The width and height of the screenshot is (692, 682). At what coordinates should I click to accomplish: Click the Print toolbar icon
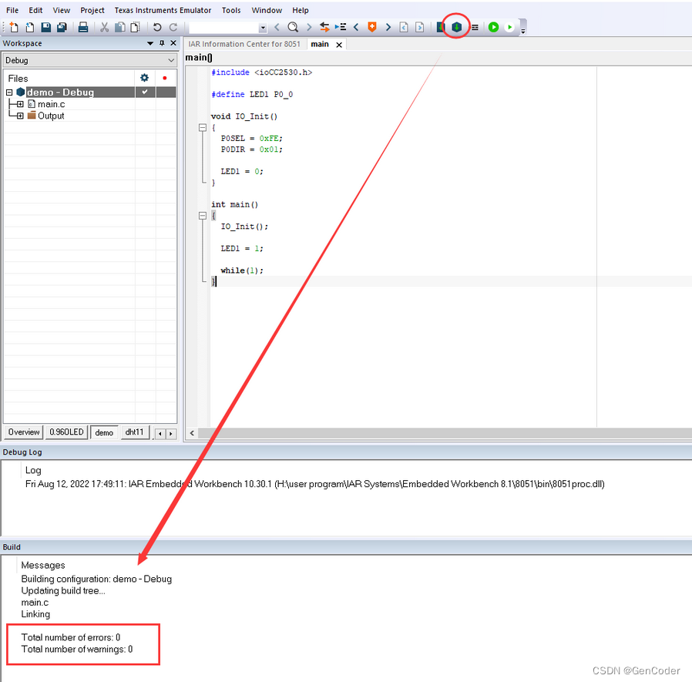[83, 28]
